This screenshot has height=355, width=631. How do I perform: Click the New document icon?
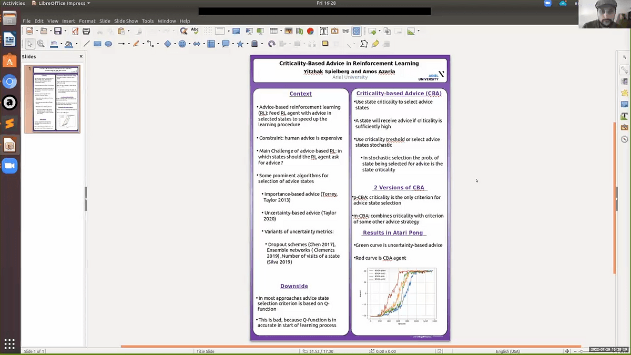click(x=30, y=31)
